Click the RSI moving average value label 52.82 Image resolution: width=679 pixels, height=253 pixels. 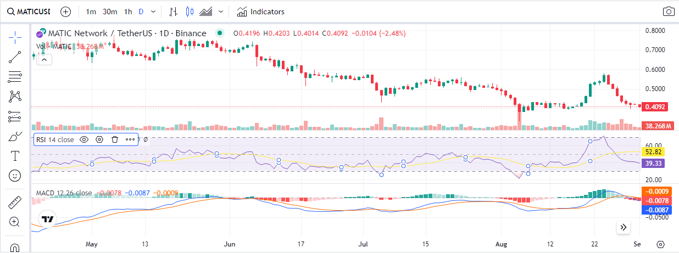[653, 151]
